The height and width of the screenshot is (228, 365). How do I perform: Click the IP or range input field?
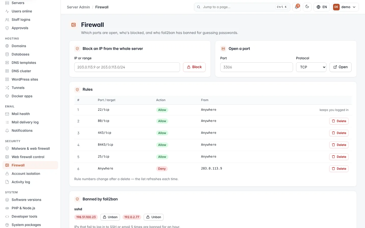point(127,67)
